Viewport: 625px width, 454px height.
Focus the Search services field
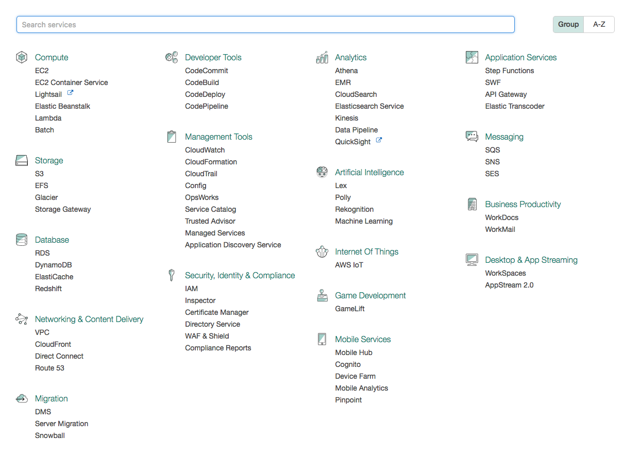265,25
